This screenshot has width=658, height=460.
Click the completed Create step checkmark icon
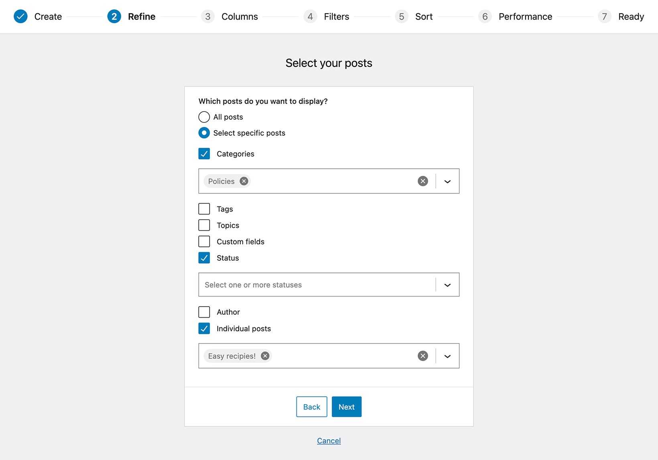tap(20, 16)
